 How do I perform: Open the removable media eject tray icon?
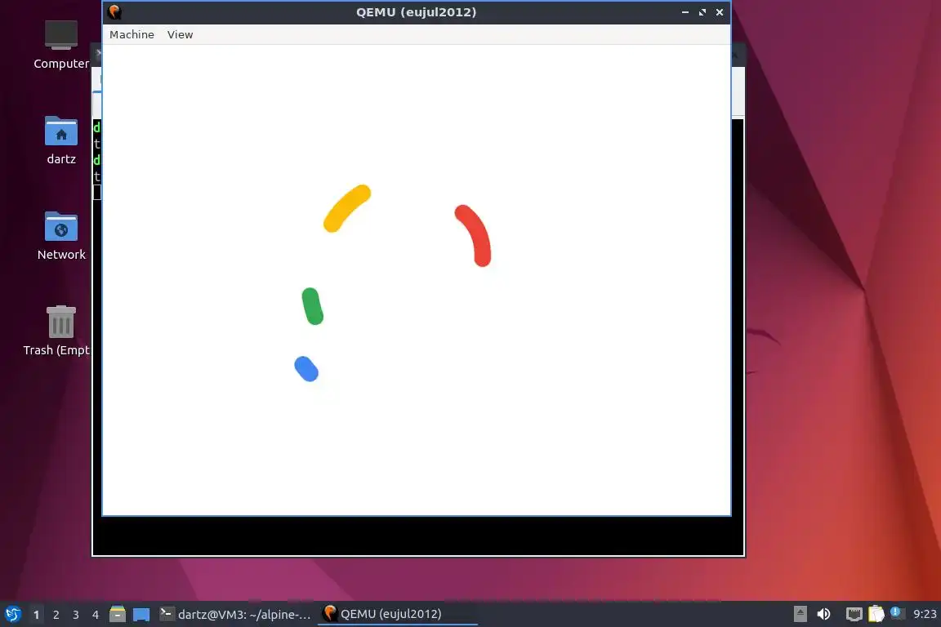pos(800,614)
